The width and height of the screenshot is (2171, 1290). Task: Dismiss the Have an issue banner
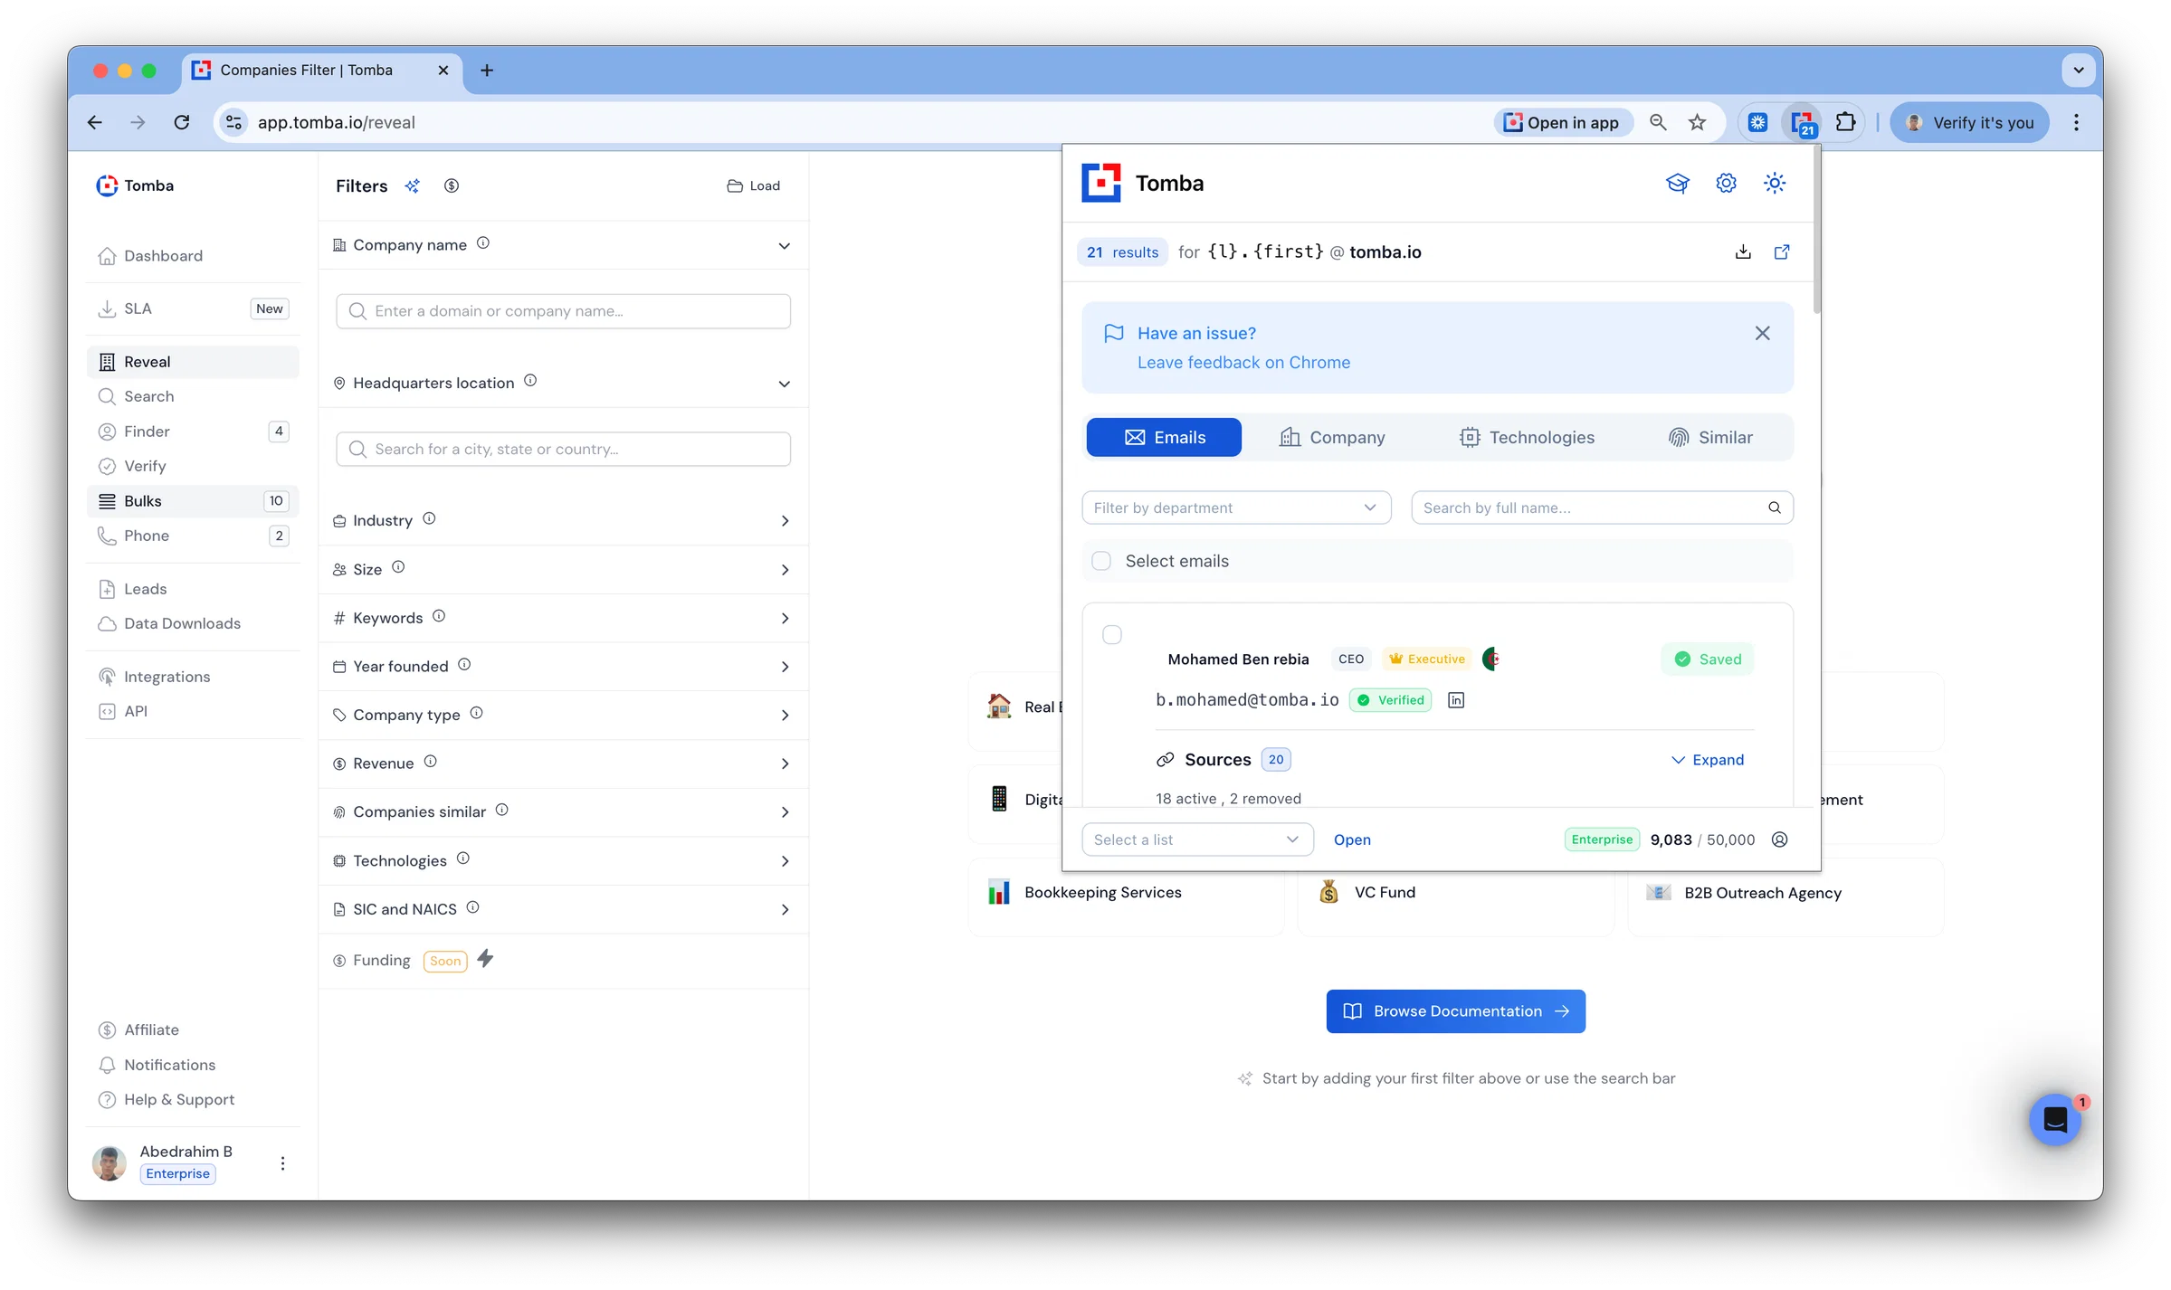(x=1762, y=334)
